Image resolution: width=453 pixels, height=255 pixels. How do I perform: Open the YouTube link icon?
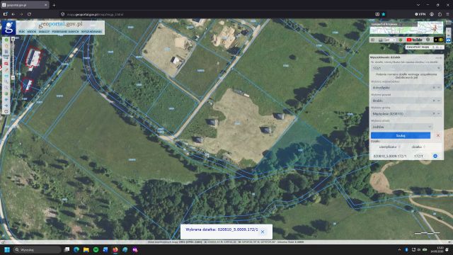point(414,40)
